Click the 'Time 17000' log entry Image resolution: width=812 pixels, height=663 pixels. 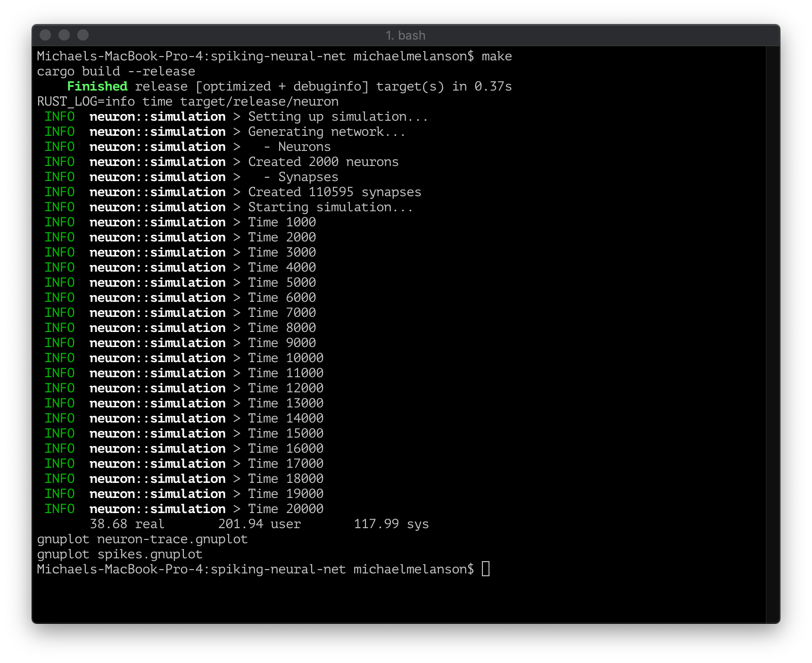click(x=286, y=464)
